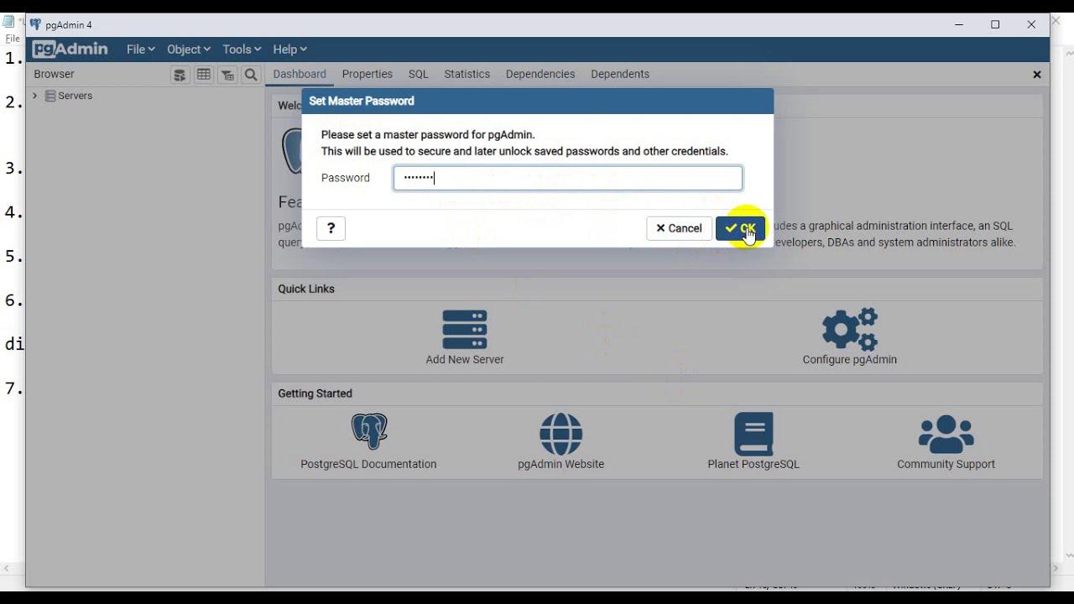Click the pgAdmin 4 window title icon
The width and height of the screenshot is (1074, 604).
35,24
